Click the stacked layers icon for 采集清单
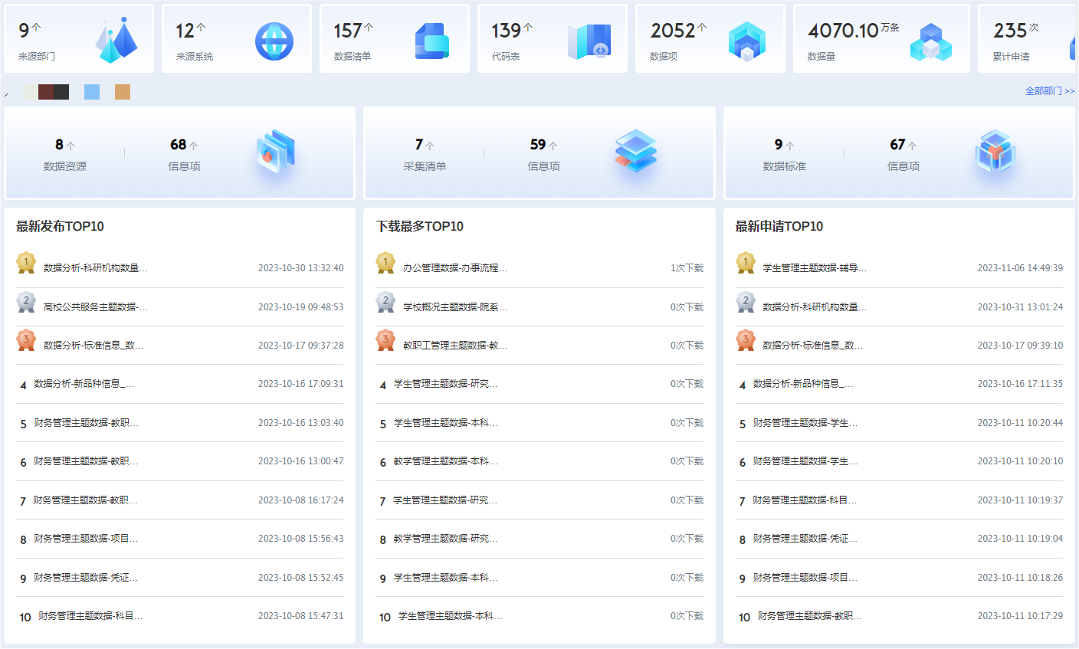The height and width of the screenshot is (649, 1079). pyautogui.click(x=636, y=150)
